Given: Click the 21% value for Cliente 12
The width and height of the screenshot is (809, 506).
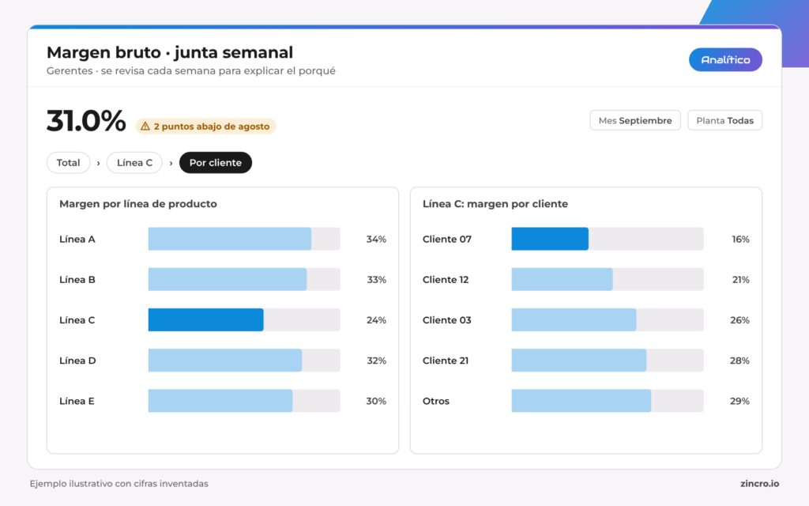Looking at the screenshot, I should (x=740, y=279).
